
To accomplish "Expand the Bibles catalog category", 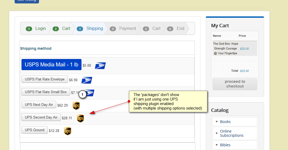I will click(x=235, y=145).
